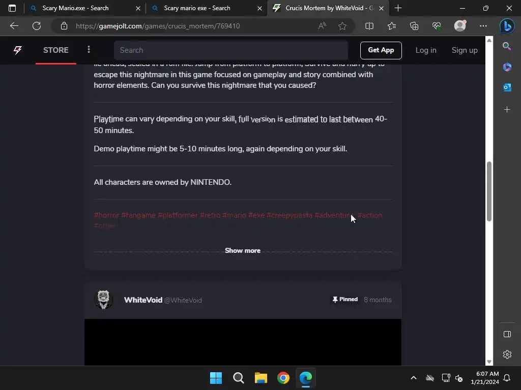The width and height of the screenshot is (521, 390).
Task: Open the #creepypasta tag
Action: click(290, 215)
